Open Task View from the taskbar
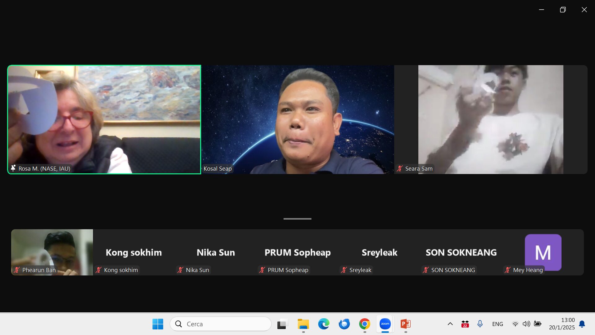This screenshot has width=595, height=335. click(x=282, y=324)
